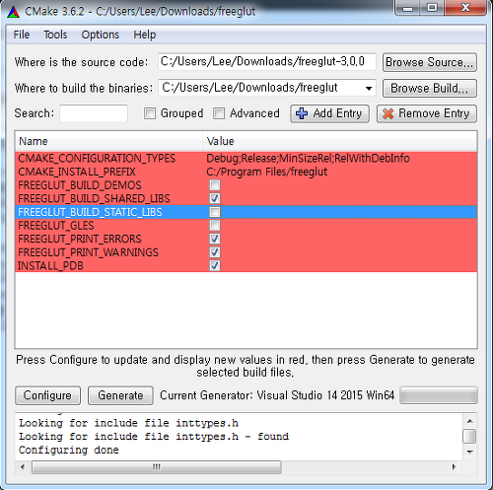
Task: Select the FREEGLUT_BUILD_SHARED_LIBS row name
Action: [94, 198]
